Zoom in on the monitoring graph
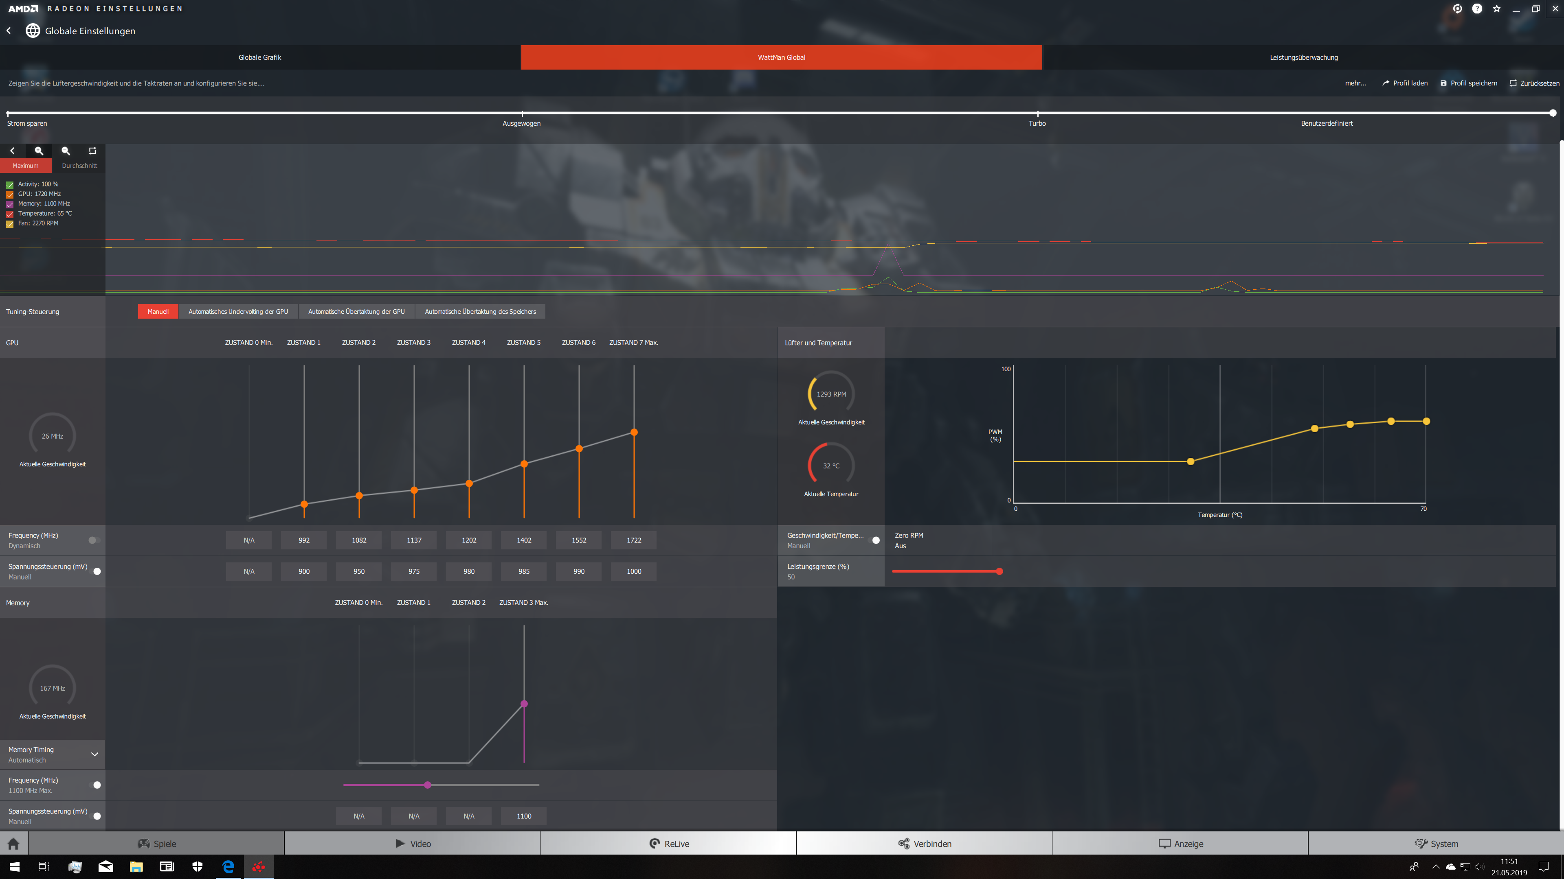This screenshot has width=1564, height=879. [x=39, y=151]
